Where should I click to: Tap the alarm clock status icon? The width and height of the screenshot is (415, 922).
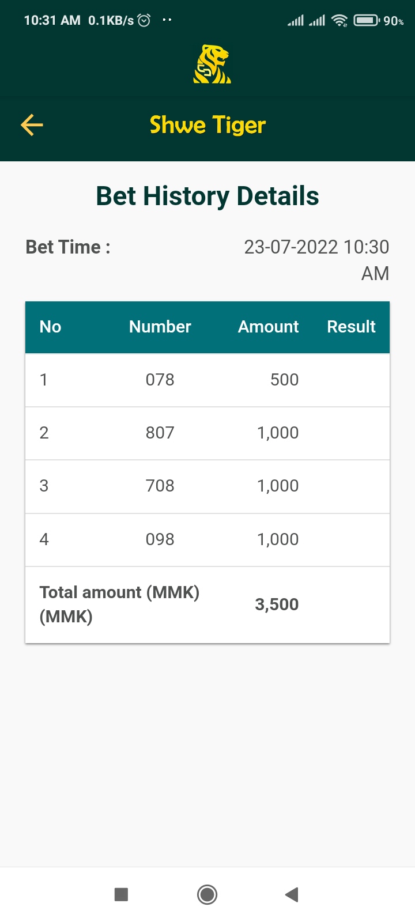click(x=144, y=21)
